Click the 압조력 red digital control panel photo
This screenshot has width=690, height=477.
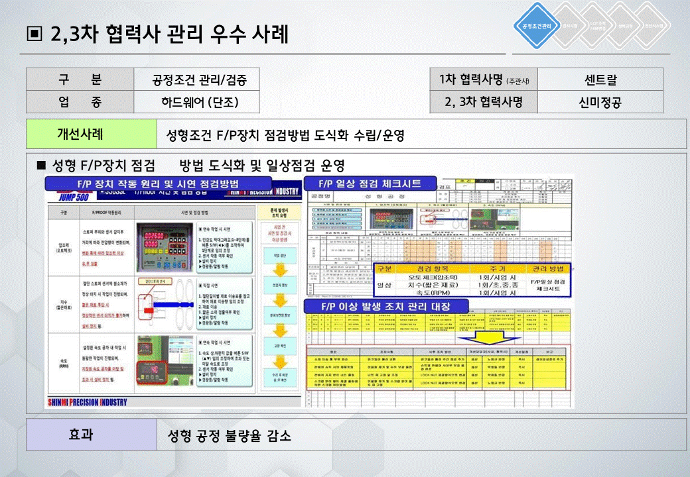click(165, 248)
